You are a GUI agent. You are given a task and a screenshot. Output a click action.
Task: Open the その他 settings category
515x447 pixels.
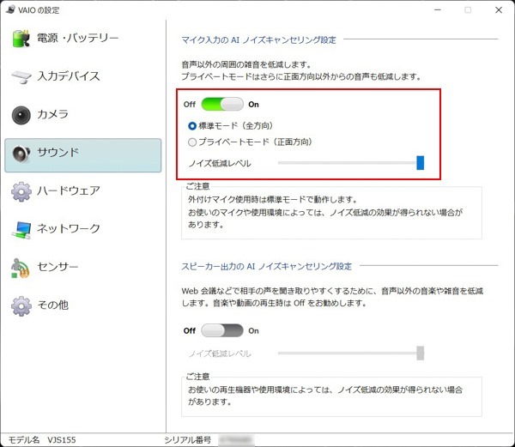tap(82, 306)
